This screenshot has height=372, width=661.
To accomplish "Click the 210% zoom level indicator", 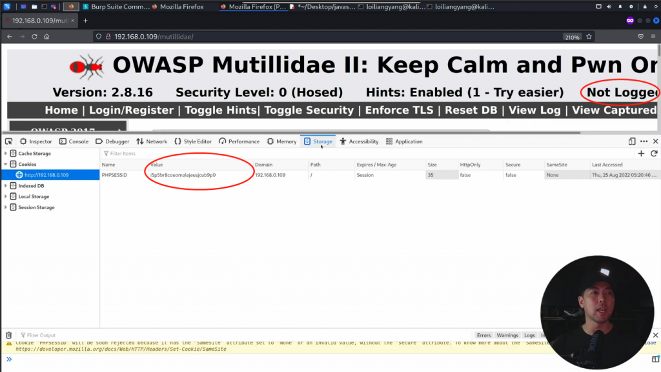I will click(572, 37).
